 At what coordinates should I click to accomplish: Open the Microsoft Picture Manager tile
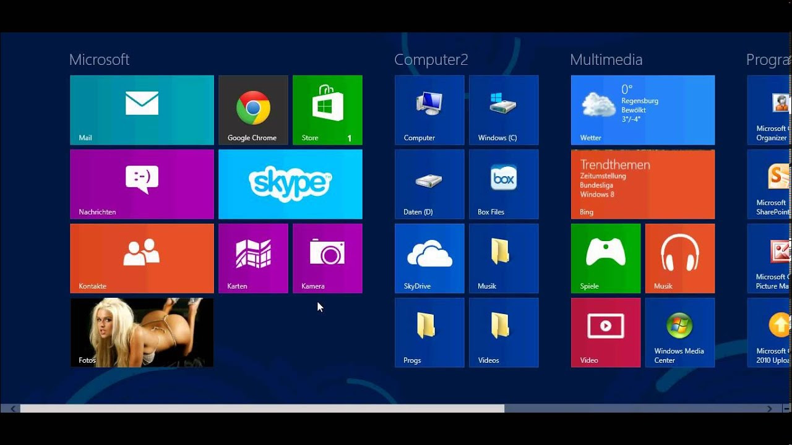770,258
